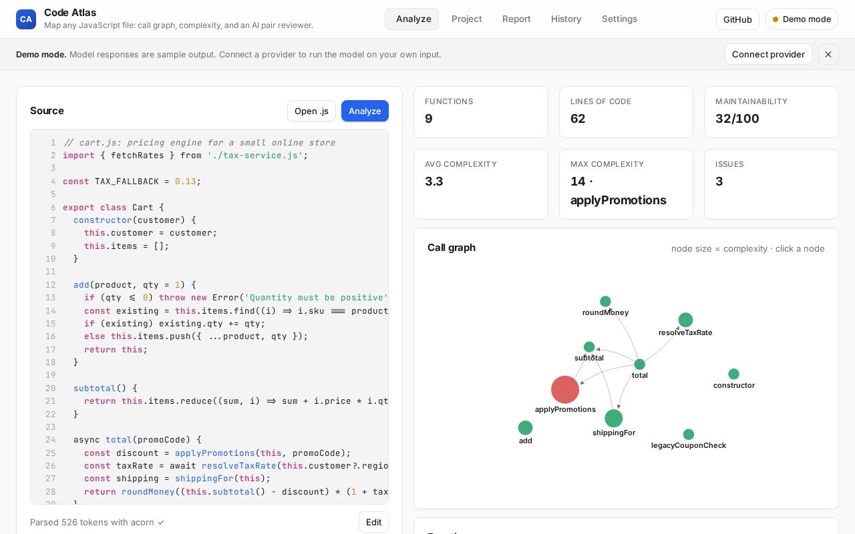Click the 'async total(promoCode)' line

pos(137,440)
